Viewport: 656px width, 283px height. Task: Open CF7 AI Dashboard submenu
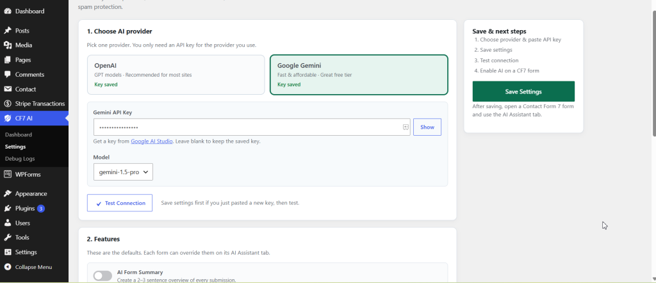point(19,134)
